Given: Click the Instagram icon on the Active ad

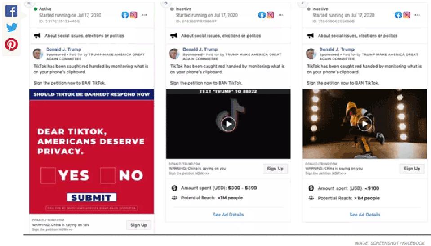Looking at the screenshot, I should (x=133, y=15).
